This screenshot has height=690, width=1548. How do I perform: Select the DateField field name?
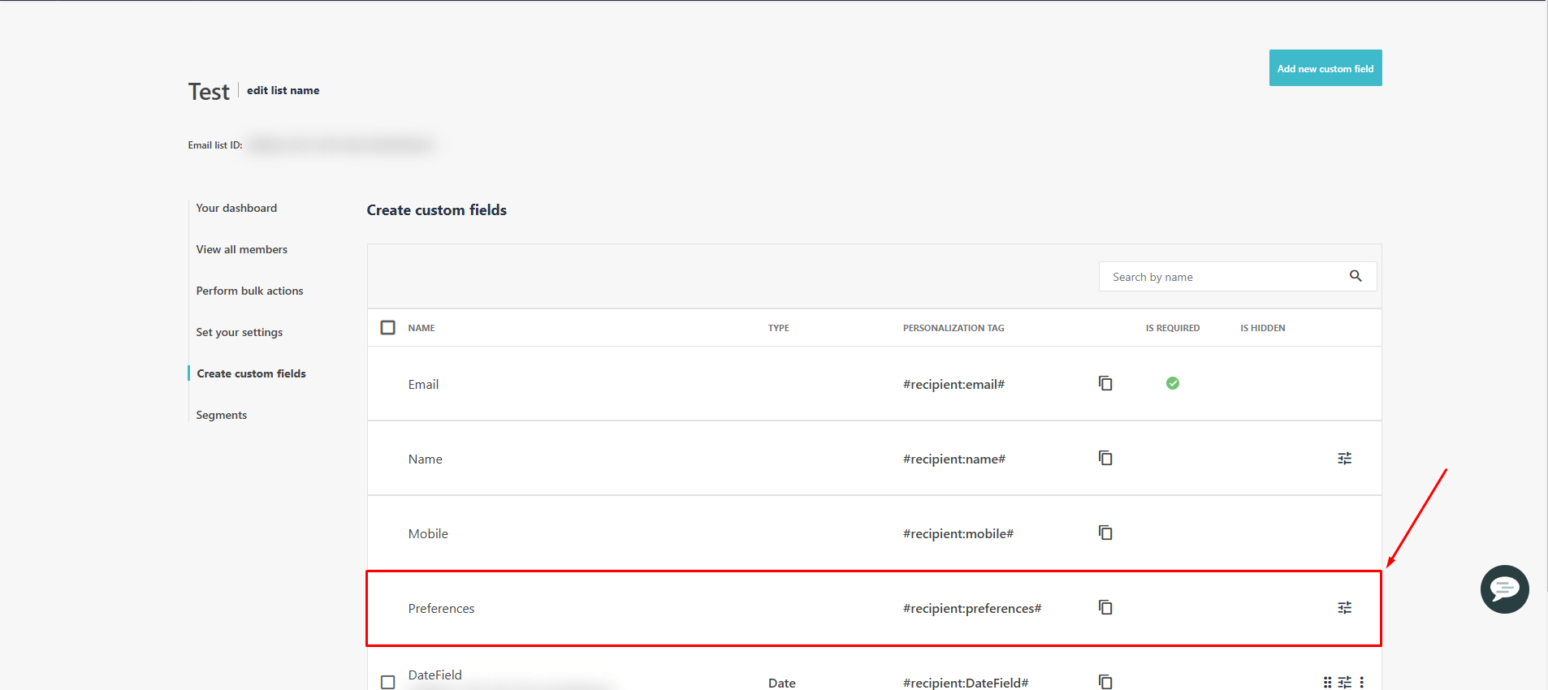[435, 675]
